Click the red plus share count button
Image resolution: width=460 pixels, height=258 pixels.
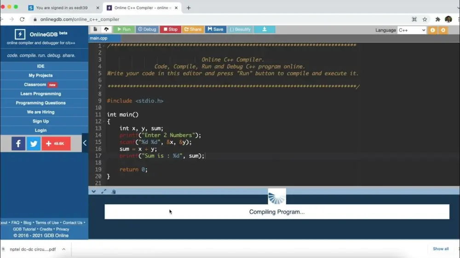click(x=56, y=144)
